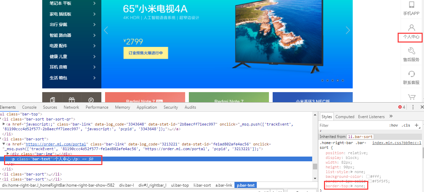Screen dimensions: 424x192
Task: Switch to the Event Listeners tab
Action: (x=371, y=117)
